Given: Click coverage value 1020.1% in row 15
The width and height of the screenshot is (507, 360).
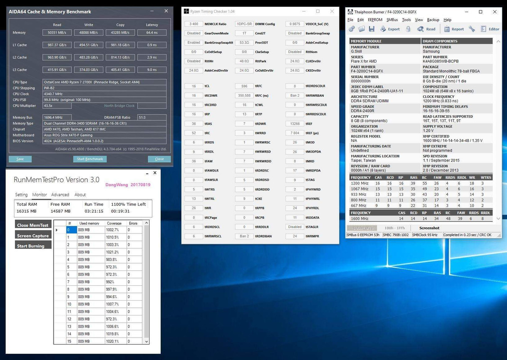Looking at the screenshot, I should [116, 341].
